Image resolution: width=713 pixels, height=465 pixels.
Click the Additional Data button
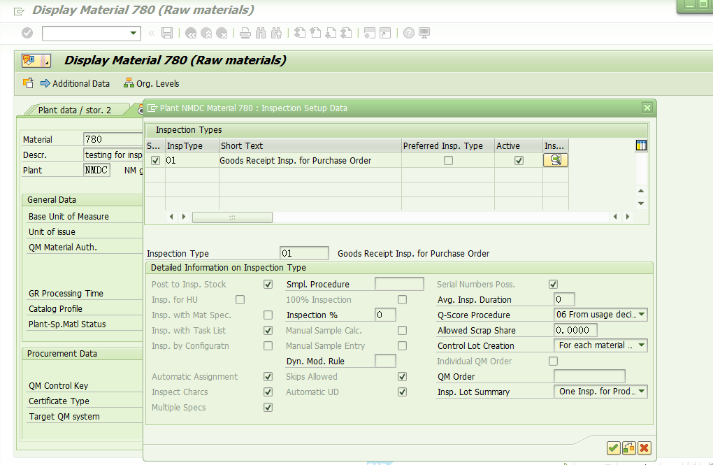tap(75, 83)
